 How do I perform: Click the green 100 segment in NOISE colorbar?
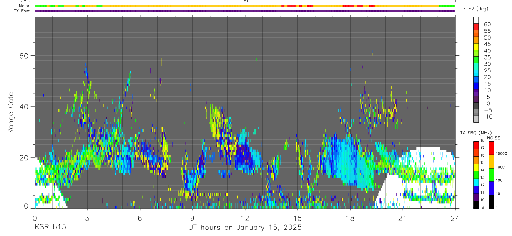492,175
